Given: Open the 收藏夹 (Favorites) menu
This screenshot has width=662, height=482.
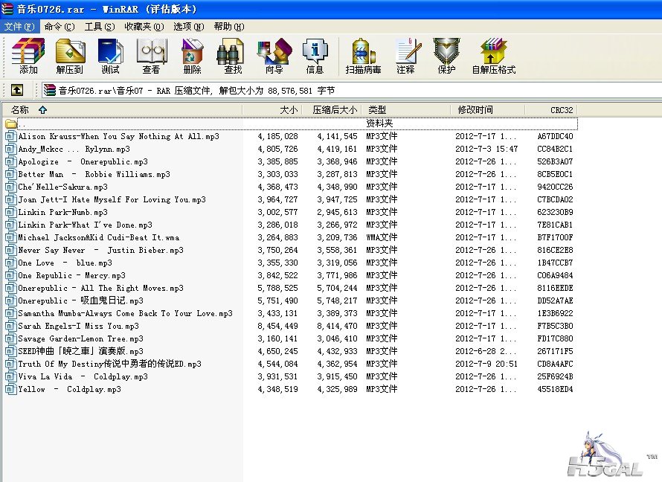Looking at the screenshot, I should click(144, 26).
